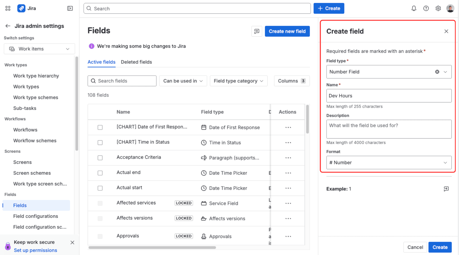
Task: Open the Columns selector
Action: pyautogui.click(x=292, y=81)
